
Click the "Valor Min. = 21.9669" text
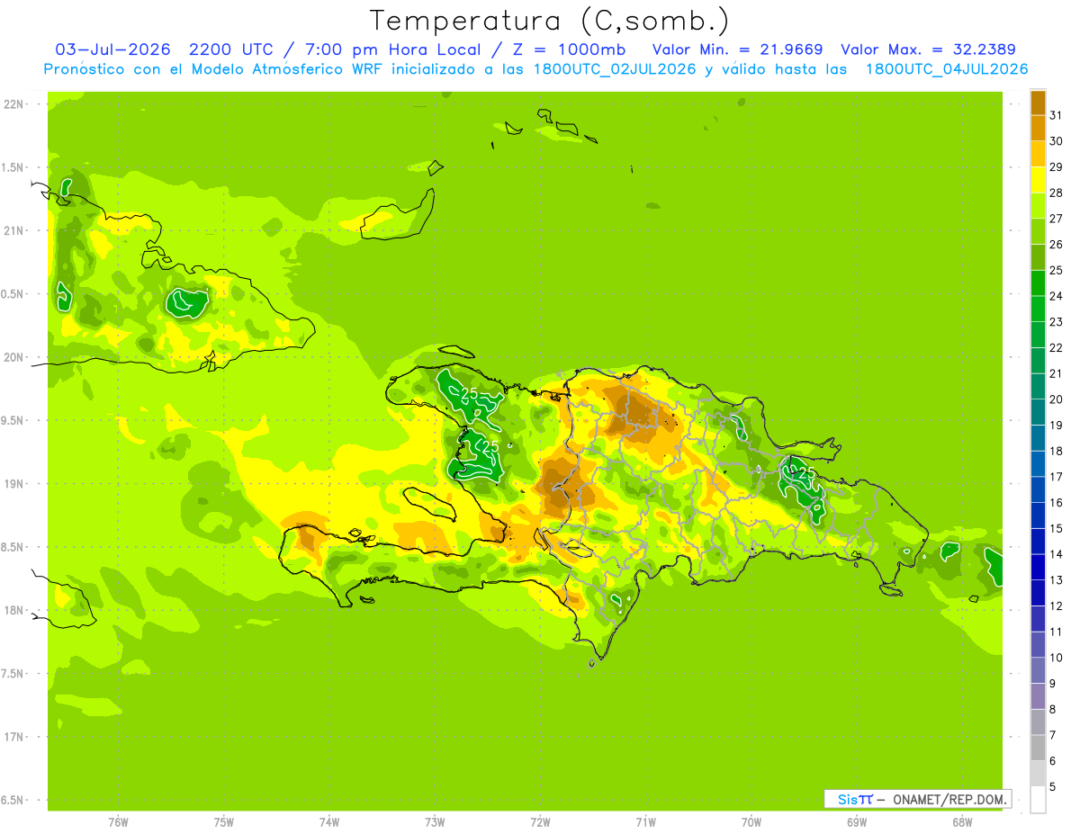pos(737,49)
